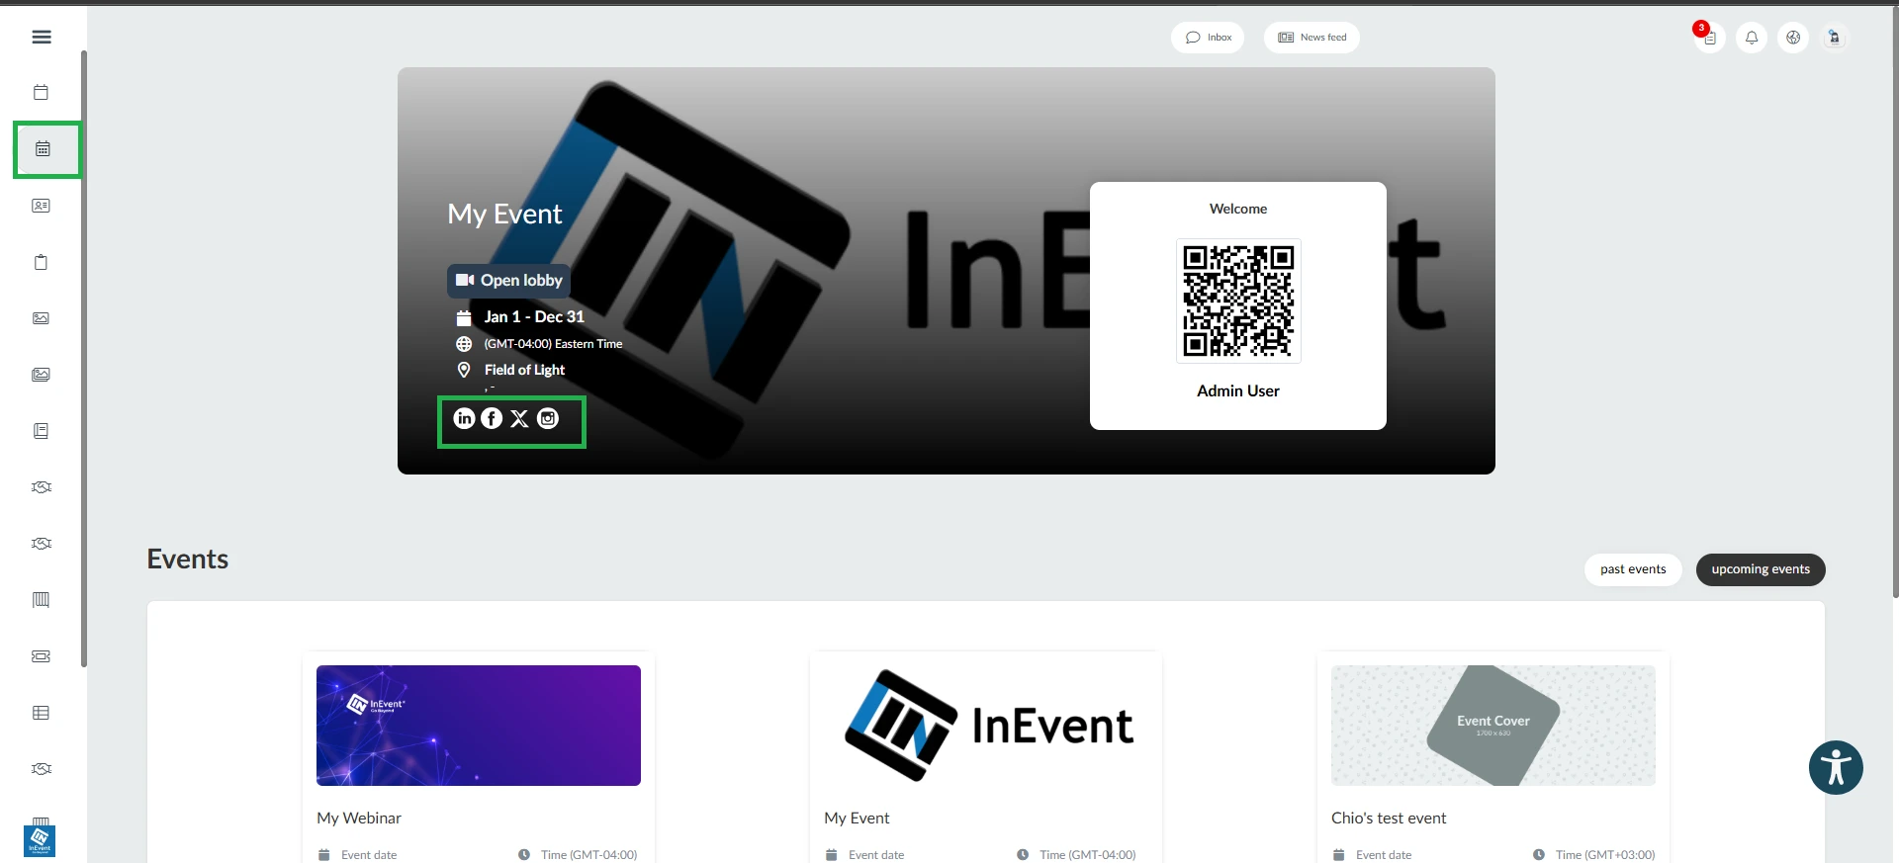Click the My Event title in the events list
Image resolution: width=1899 pixels, height=863 pixels.
tap(857, 819)
